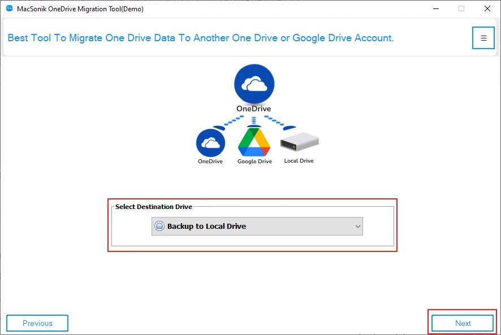
Task: Open the hamburger menu button
Action: [483, 38]
